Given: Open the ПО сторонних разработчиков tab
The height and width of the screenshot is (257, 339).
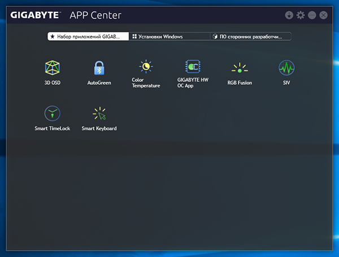Looking at the screenshot, I should pos(250,36).
